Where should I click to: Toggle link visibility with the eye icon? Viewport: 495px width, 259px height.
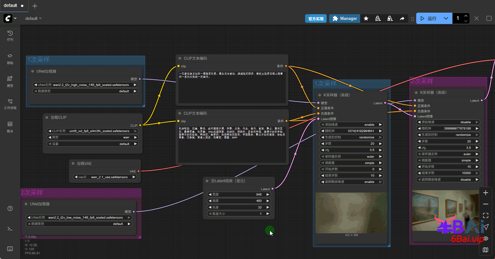click(486, 238)
